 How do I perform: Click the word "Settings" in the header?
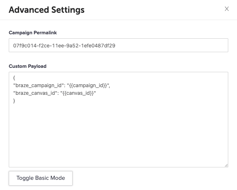[67, 10]
